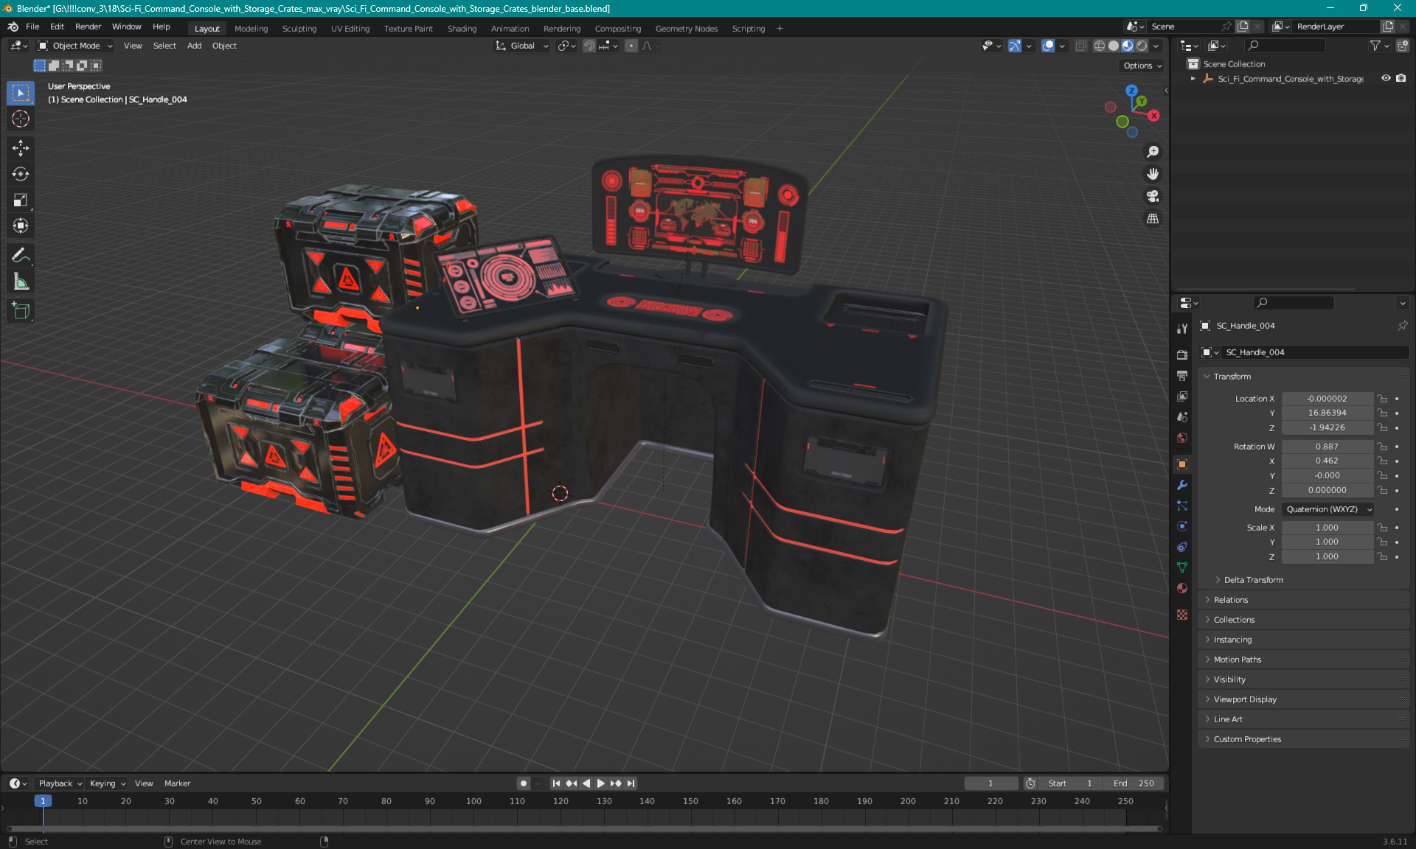
Task: Pin the properties editor context
Action: [x=1402, y=326]
